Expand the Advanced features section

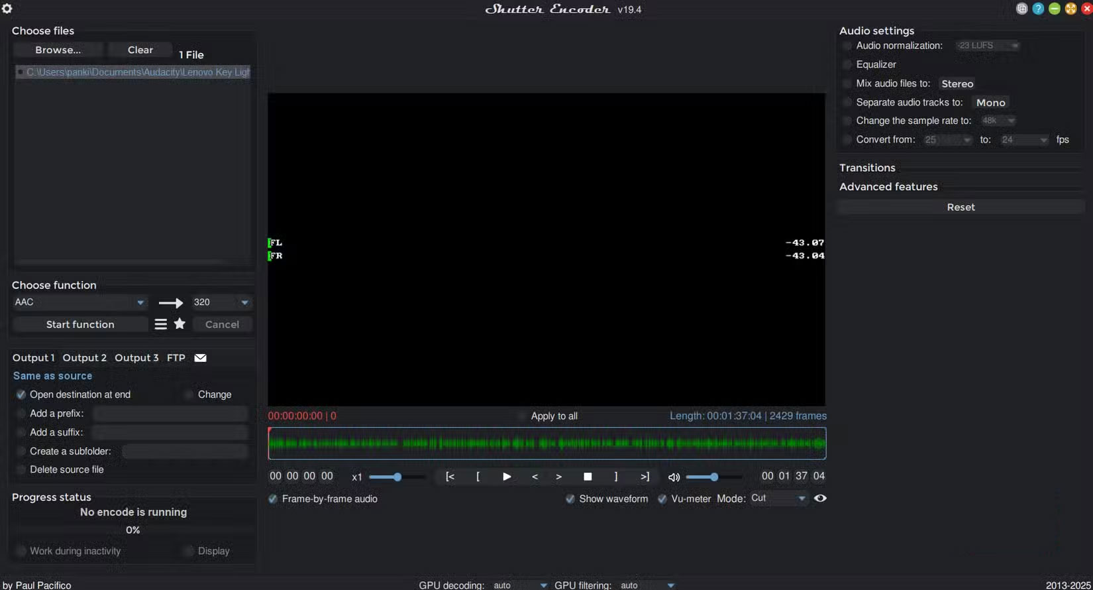(x=888, y=187)
